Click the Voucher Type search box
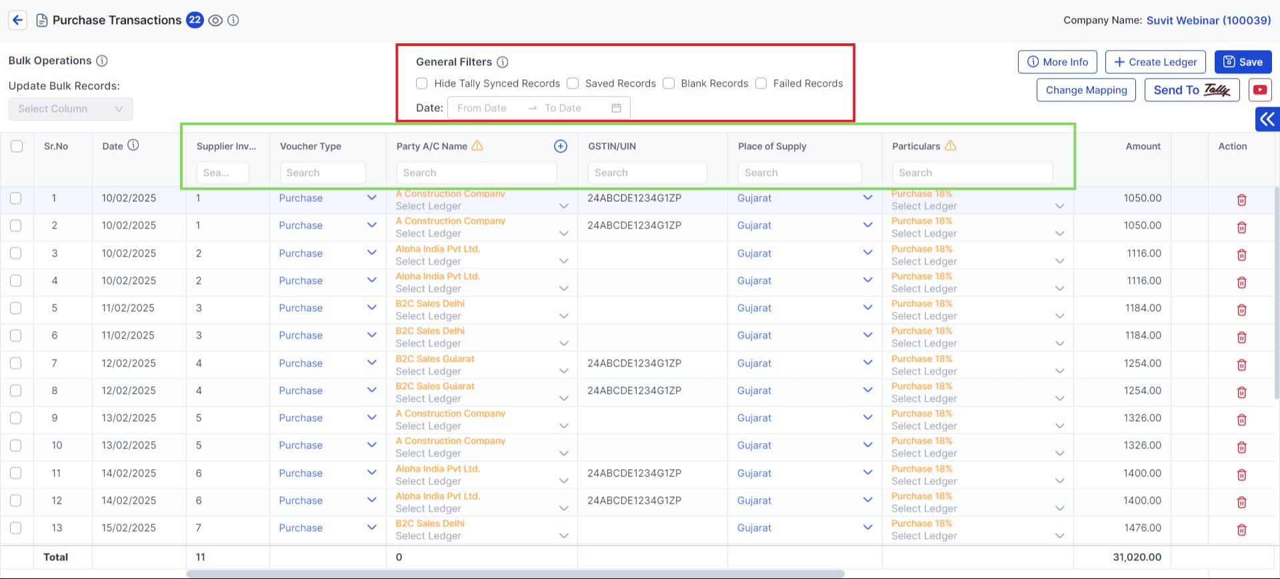 tap(323, 173)
